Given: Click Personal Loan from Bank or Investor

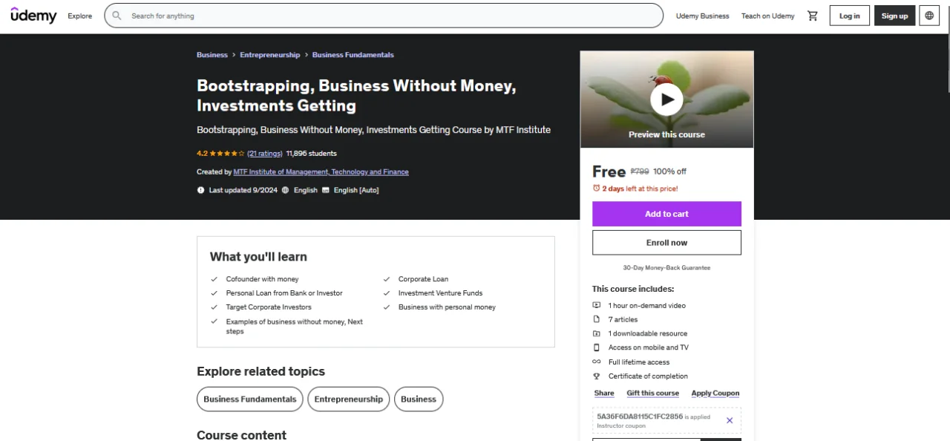Looking at the screenshot, I should (x=284, y=293).
